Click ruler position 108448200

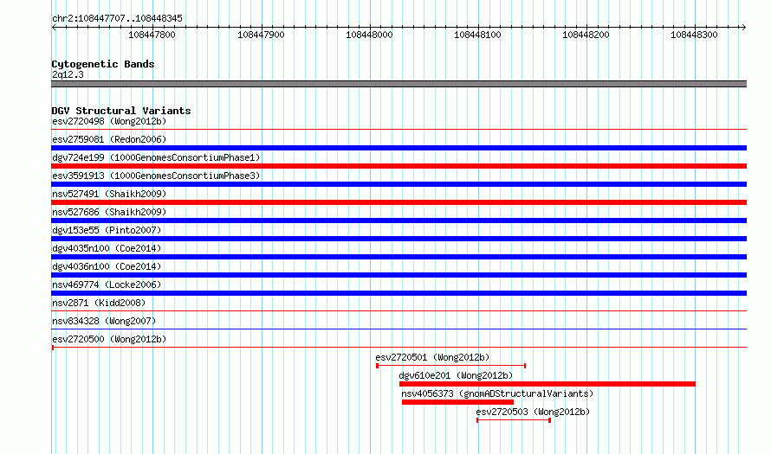pos(586,35)
